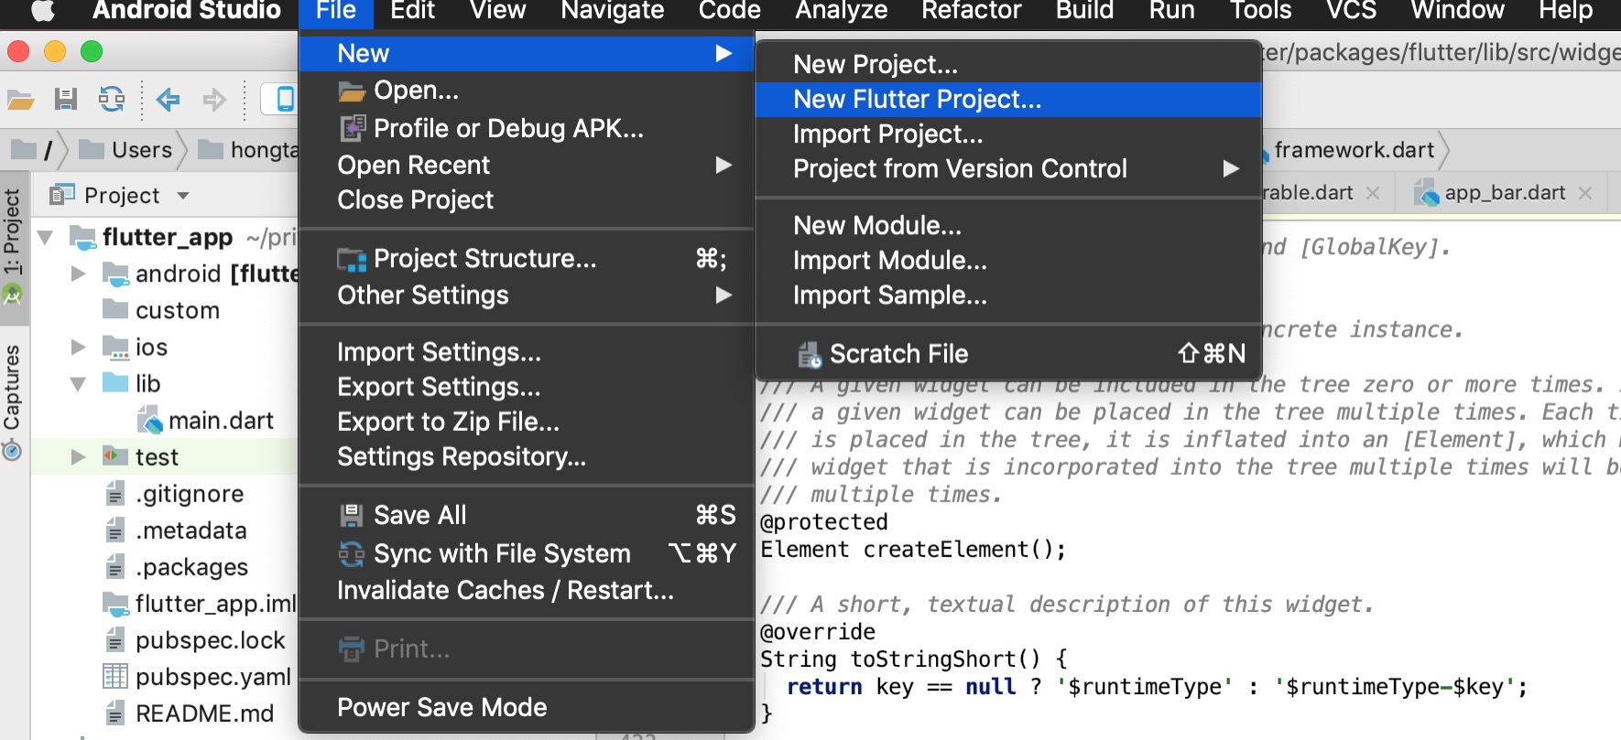
Task: Open the Edit menu
Action: (x=412, y=11)
